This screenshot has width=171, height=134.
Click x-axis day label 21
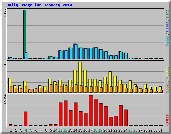coord(110,130)
